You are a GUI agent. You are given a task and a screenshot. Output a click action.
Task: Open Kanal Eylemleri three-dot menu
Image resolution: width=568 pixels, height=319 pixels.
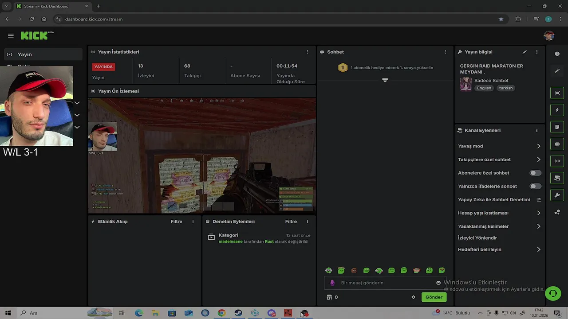pyautogui.click(x=536, y=130)
